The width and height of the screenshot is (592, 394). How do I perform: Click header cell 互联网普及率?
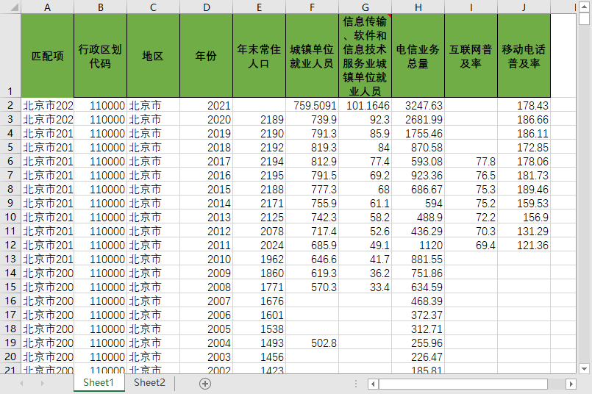(x=471, y=56)
